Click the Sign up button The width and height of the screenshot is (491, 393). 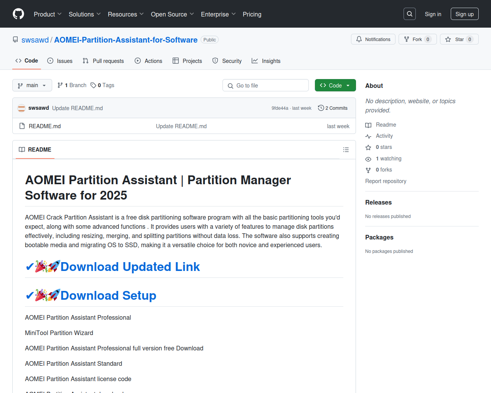pos(465,14)
